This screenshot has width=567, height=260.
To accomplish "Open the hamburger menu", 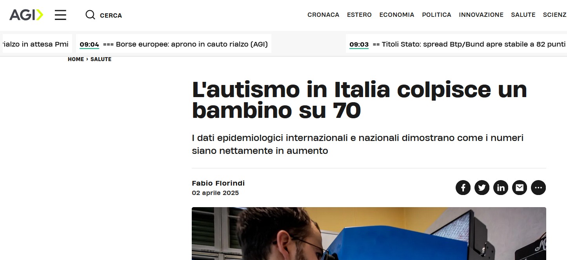I will click(60, 15).
